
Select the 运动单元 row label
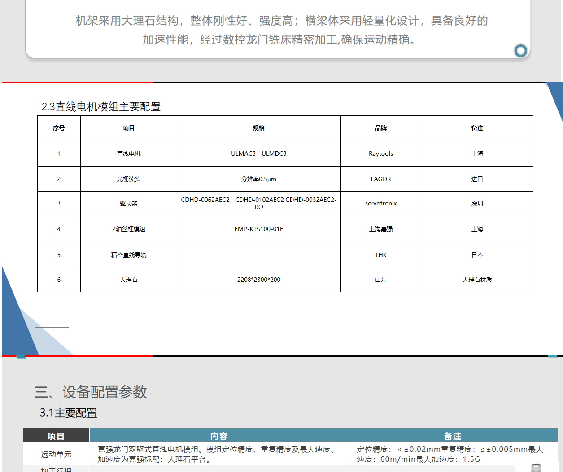click(56, 455)
